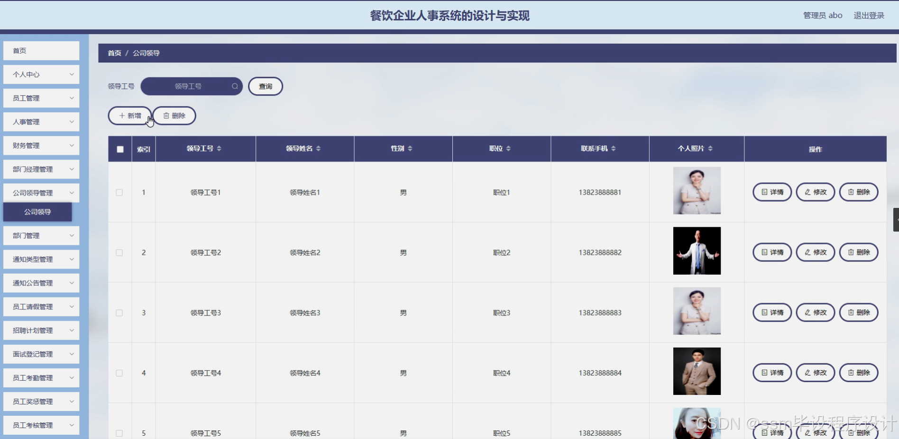Open the photo thumbnail for 领导姓名4
The height and width of the screenshot is (439, 899).
tap(697, 371)
